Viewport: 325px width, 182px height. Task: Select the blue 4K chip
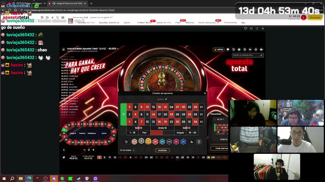click(x=183, y=142)
